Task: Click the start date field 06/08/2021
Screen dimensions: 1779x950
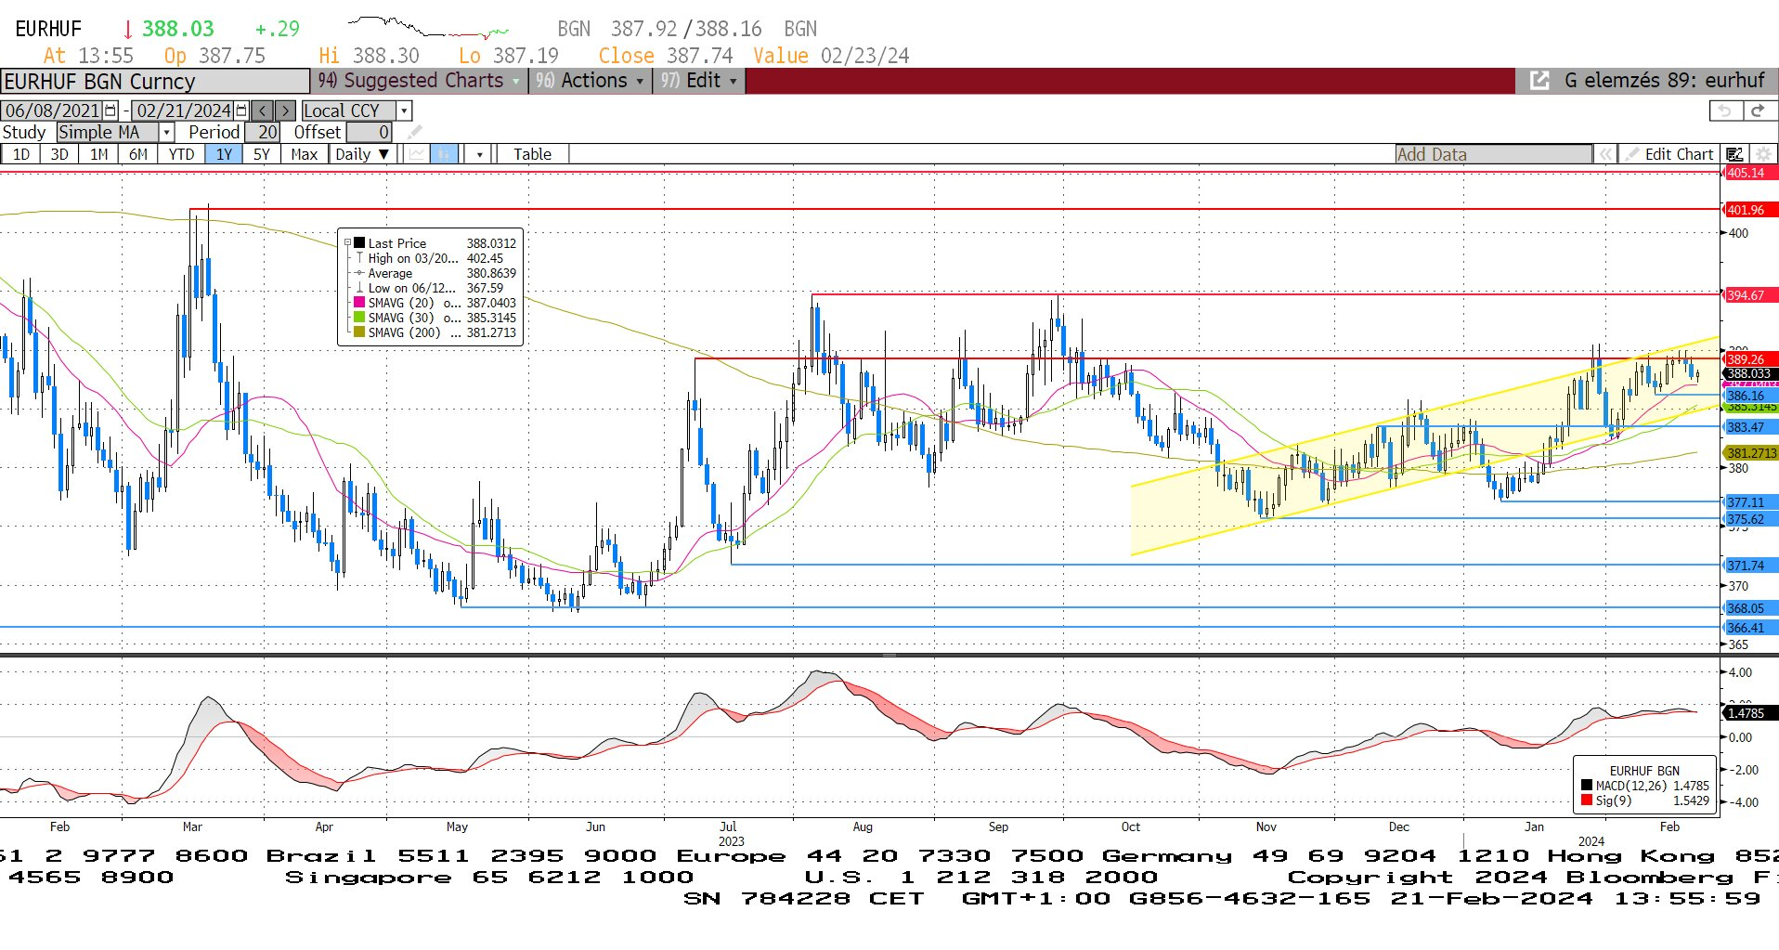Action: point(53,111)
